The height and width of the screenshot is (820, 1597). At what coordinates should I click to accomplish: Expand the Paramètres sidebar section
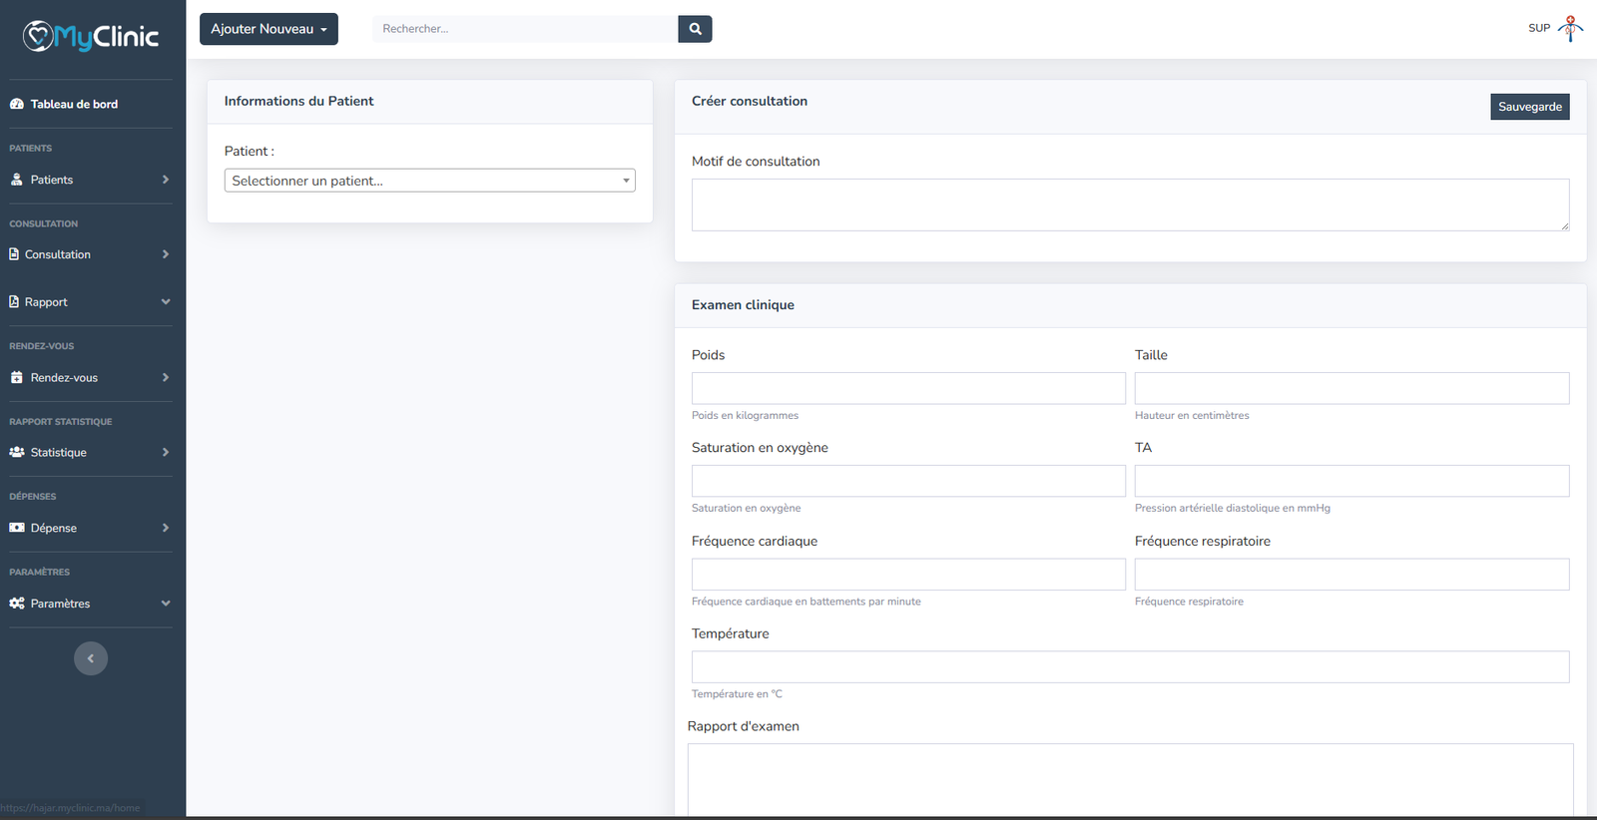pyautogui.click(x=165, y=604)
